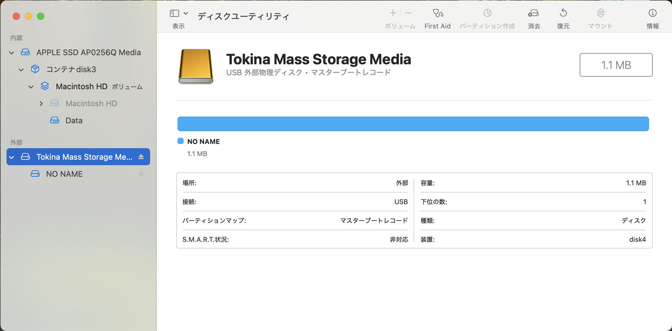Select NO NAME volume in sidebar
This screenshot has height=331, width=672.
coord(64,174)
